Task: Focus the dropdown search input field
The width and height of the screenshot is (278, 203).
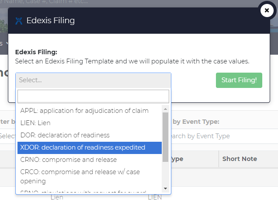Action: 93,96
